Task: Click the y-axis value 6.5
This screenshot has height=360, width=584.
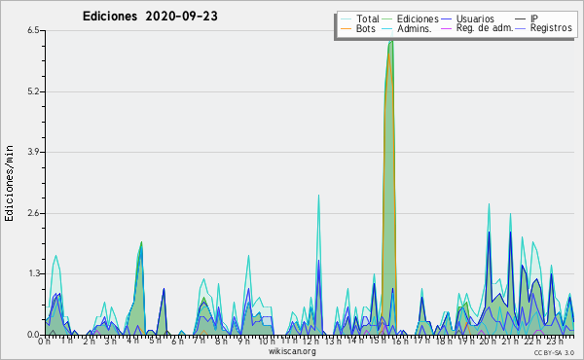Action: (33, 30)
